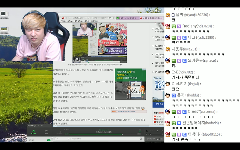Image resolution: width=240 pixels, height=150 pixels.
Task: Seek on the Melon Player song progress bar
Action: tap(103, 134)
